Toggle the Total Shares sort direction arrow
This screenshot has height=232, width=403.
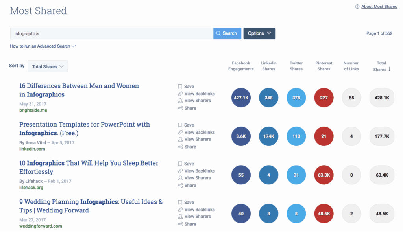390,69
